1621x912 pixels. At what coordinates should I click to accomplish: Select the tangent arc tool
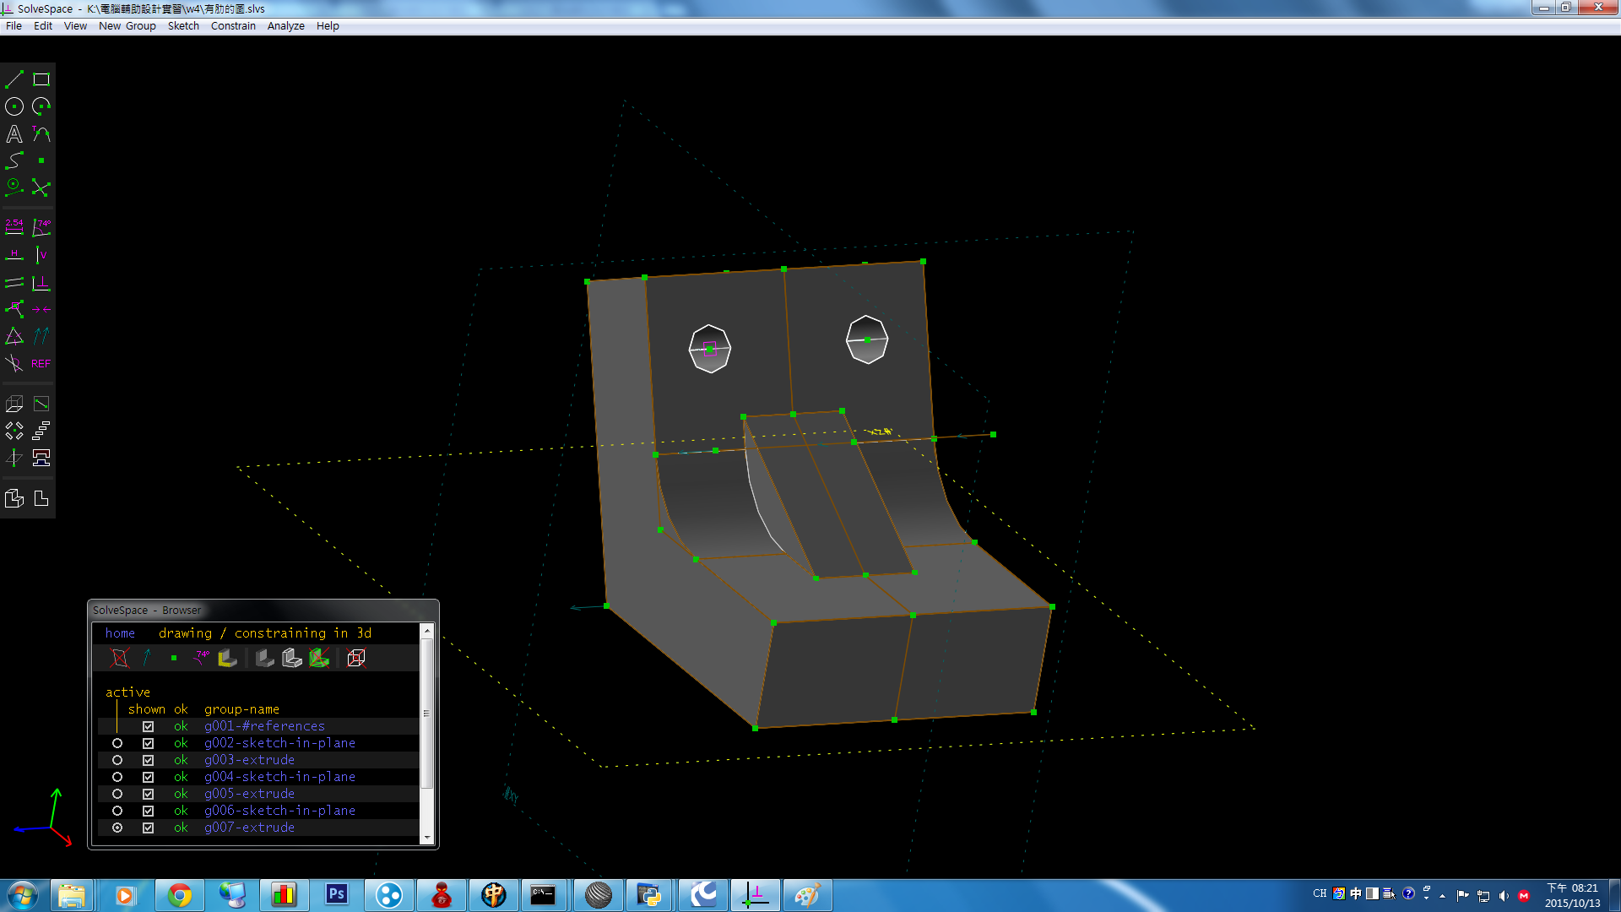[x=41, y=133]
